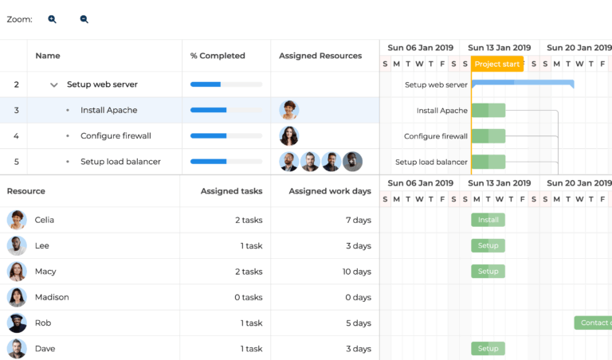Click Madison's name in resource table
Image resolution: width=612 pixels, height=360 pixels.
click(52, 297)
